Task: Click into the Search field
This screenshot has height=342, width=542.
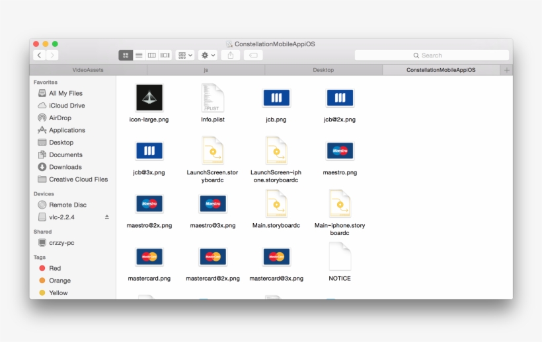Action: click(432, 55)
